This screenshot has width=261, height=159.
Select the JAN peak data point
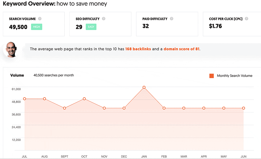(144, 87)
